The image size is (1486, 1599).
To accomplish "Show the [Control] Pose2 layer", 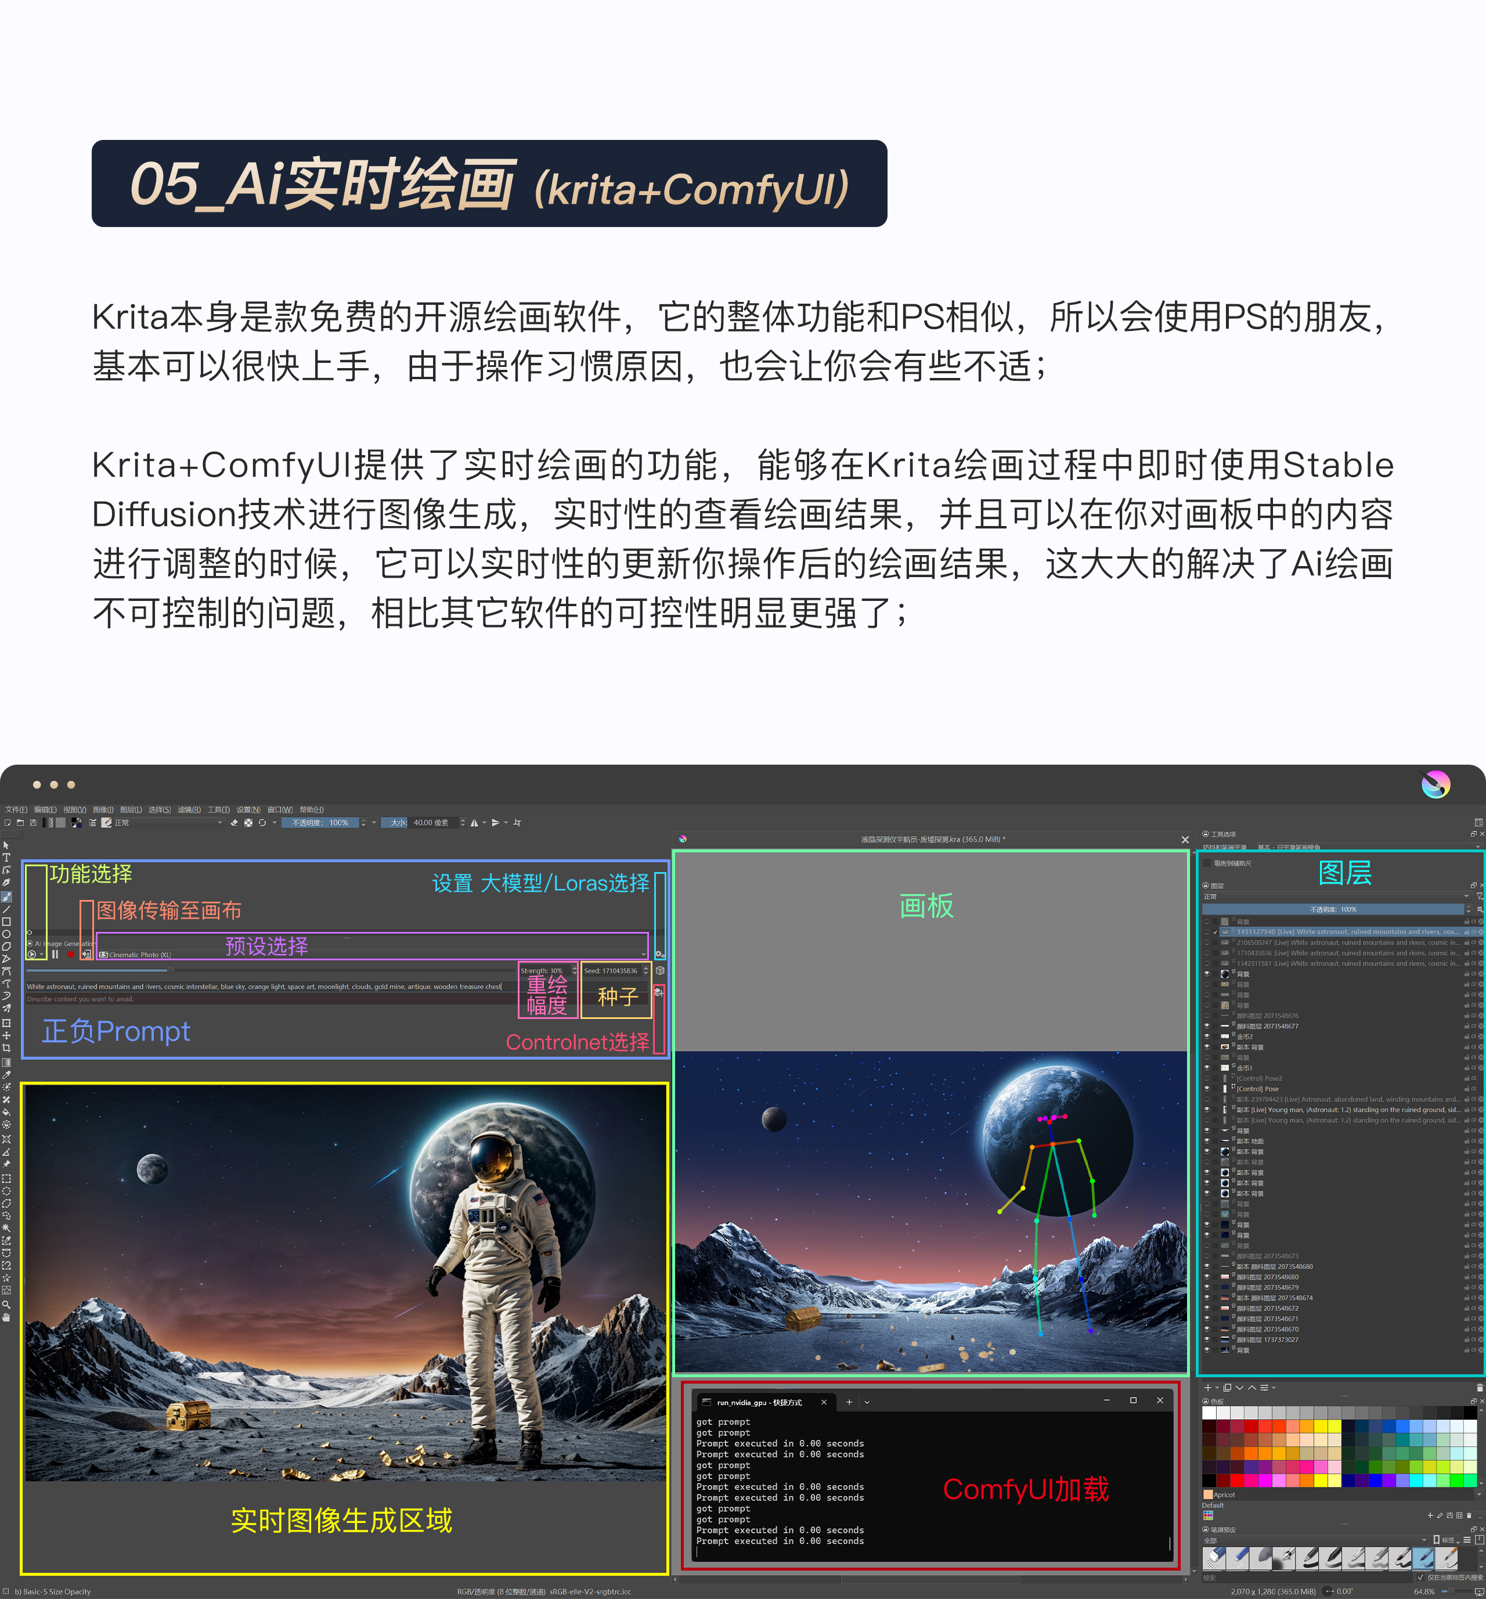I will (1206, 1079).
